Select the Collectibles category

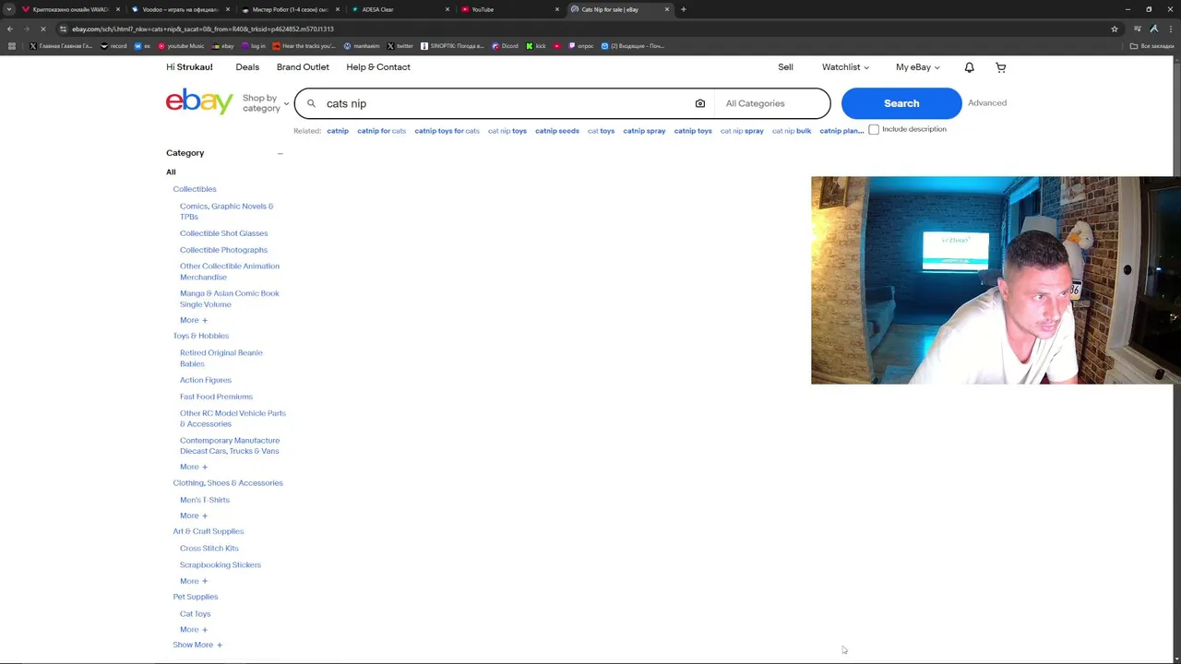(x=195, y=189)
